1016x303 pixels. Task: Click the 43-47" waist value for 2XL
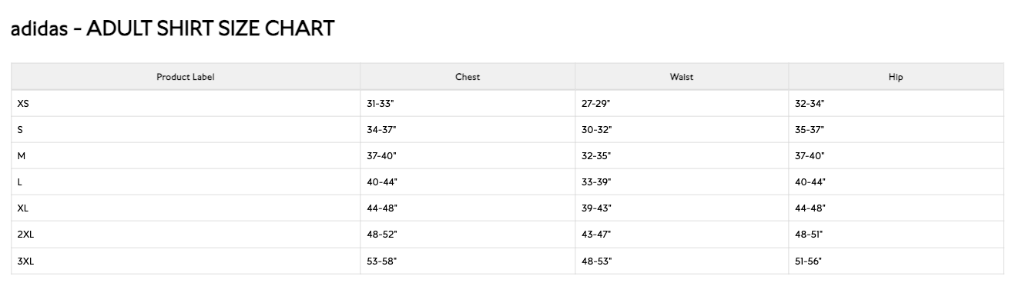(x=596, y=234)
